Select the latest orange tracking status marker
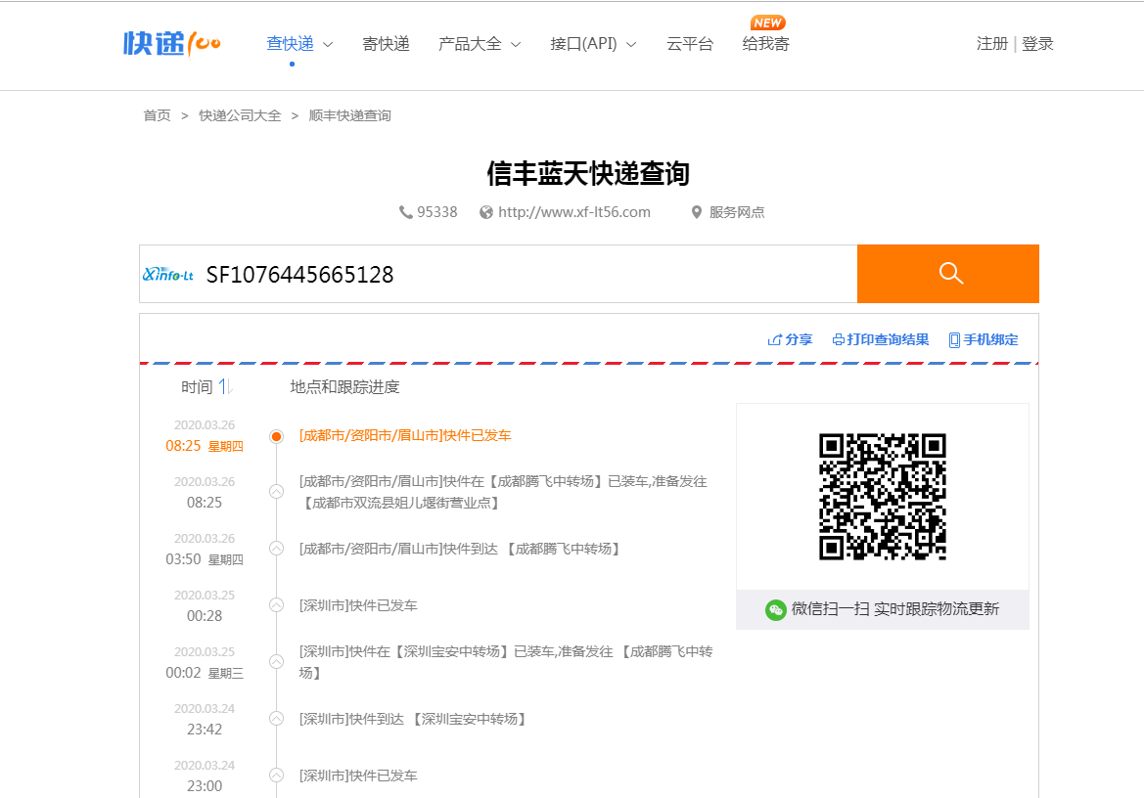1144x798 pixels. pos(276,436)
